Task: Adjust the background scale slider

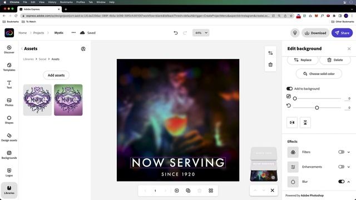Action: coord(318,98)
